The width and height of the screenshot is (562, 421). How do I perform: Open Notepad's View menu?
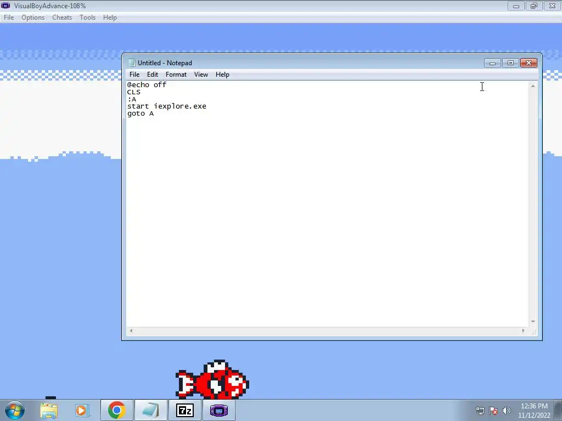click(201, 75)
